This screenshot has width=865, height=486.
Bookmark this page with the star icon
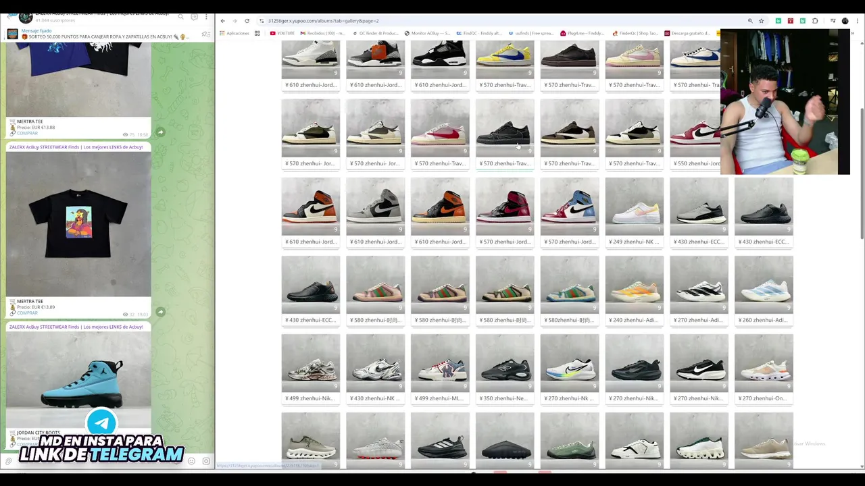(761, 21)
